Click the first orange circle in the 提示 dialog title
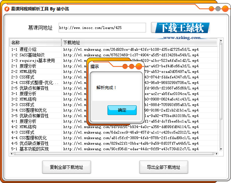This screenshot has height=183, width=231. coord(125,66)
